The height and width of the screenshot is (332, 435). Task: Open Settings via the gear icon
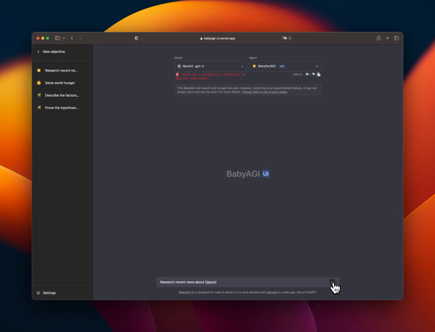tap(38, 293)
